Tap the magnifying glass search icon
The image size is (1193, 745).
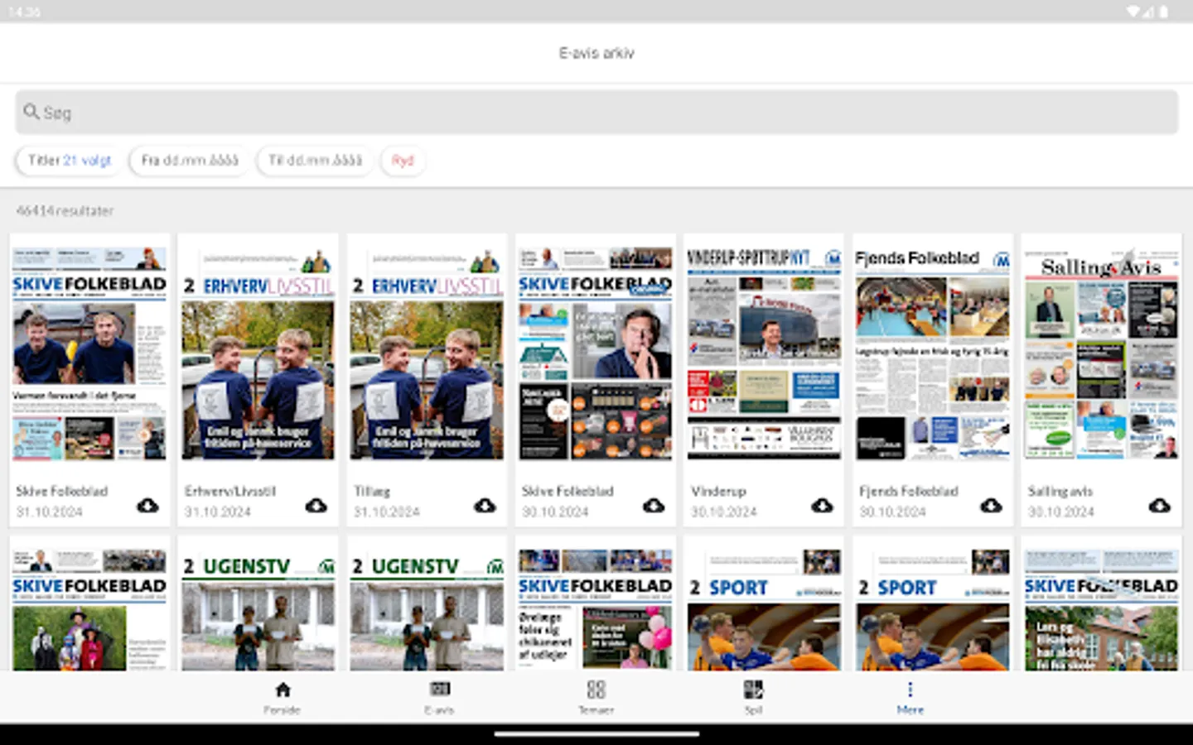pyautogui.click(x=31, y=112)
